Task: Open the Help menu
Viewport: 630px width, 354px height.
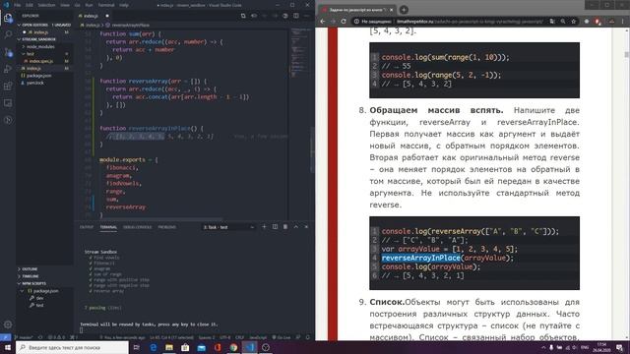Action: tap(124, 5)
